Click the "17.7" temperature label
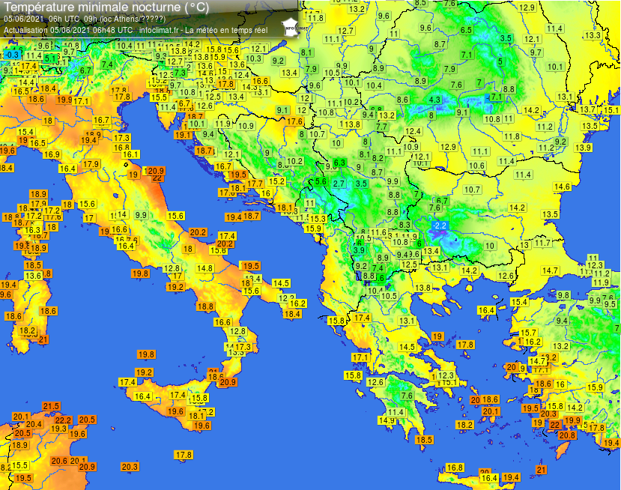Screen dimensions: 621x490 pyautogui.click(x=255, y=184)
